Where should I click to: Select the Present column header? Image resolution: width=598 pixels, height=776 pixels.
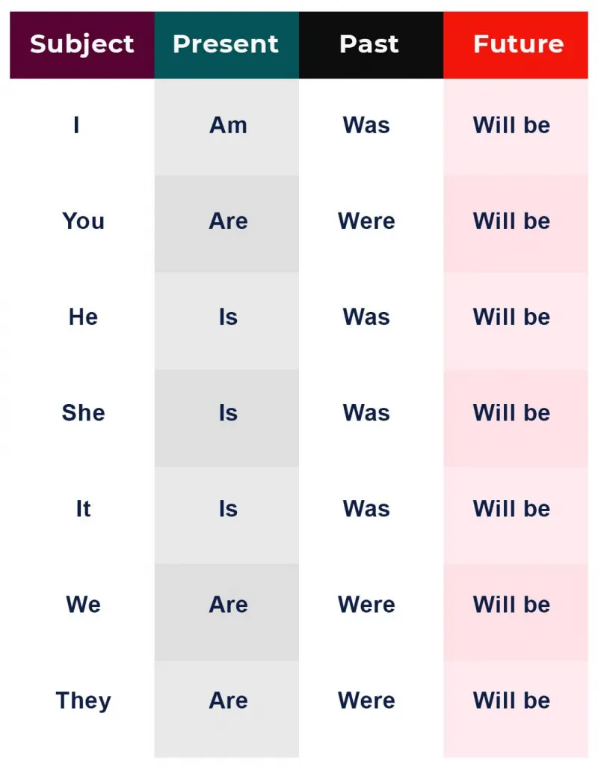[x=226, y=45]
